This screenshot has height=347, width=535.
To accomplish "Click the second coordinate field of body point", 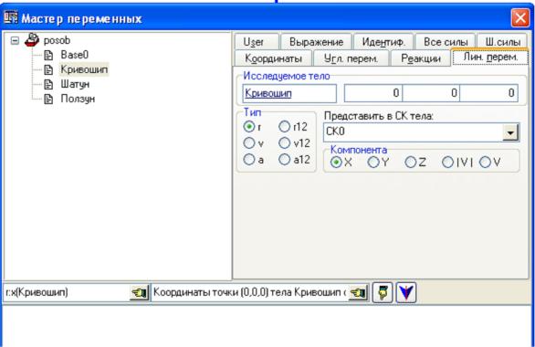I will [431, 93].
